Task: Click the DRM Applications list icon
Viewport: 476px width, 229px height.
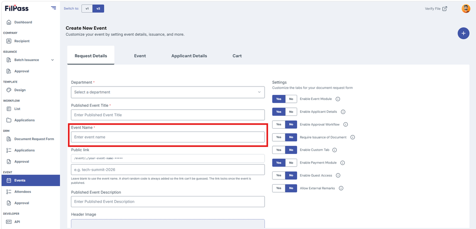Action: coord(9,150)
